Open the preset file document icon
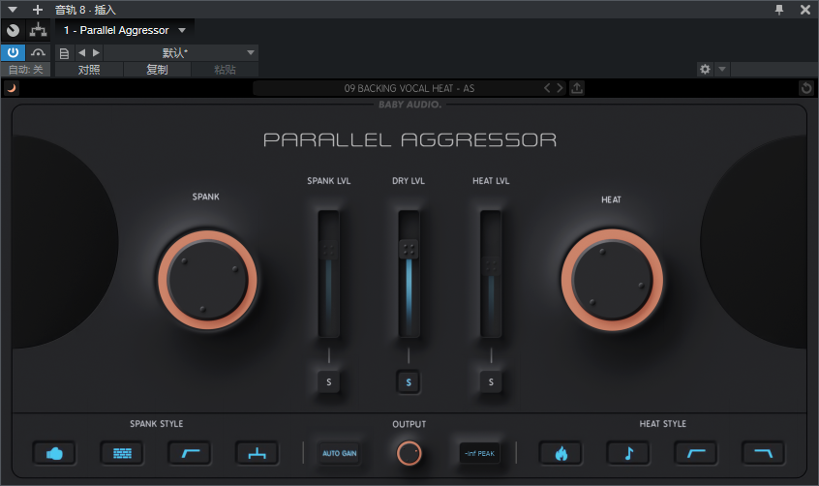Image resolution: width=819 pixels, height=486 pixels. tap(64, 53)
